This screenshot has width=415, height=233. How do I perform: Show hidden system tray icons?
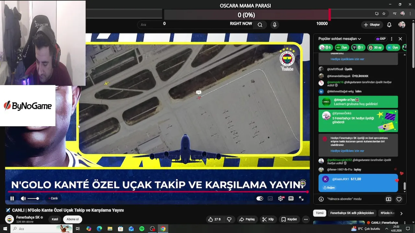coord(386,229)
